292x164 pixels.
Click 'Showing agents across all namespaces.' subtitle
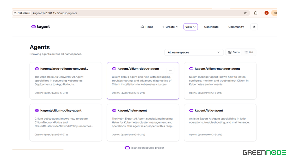56,54
